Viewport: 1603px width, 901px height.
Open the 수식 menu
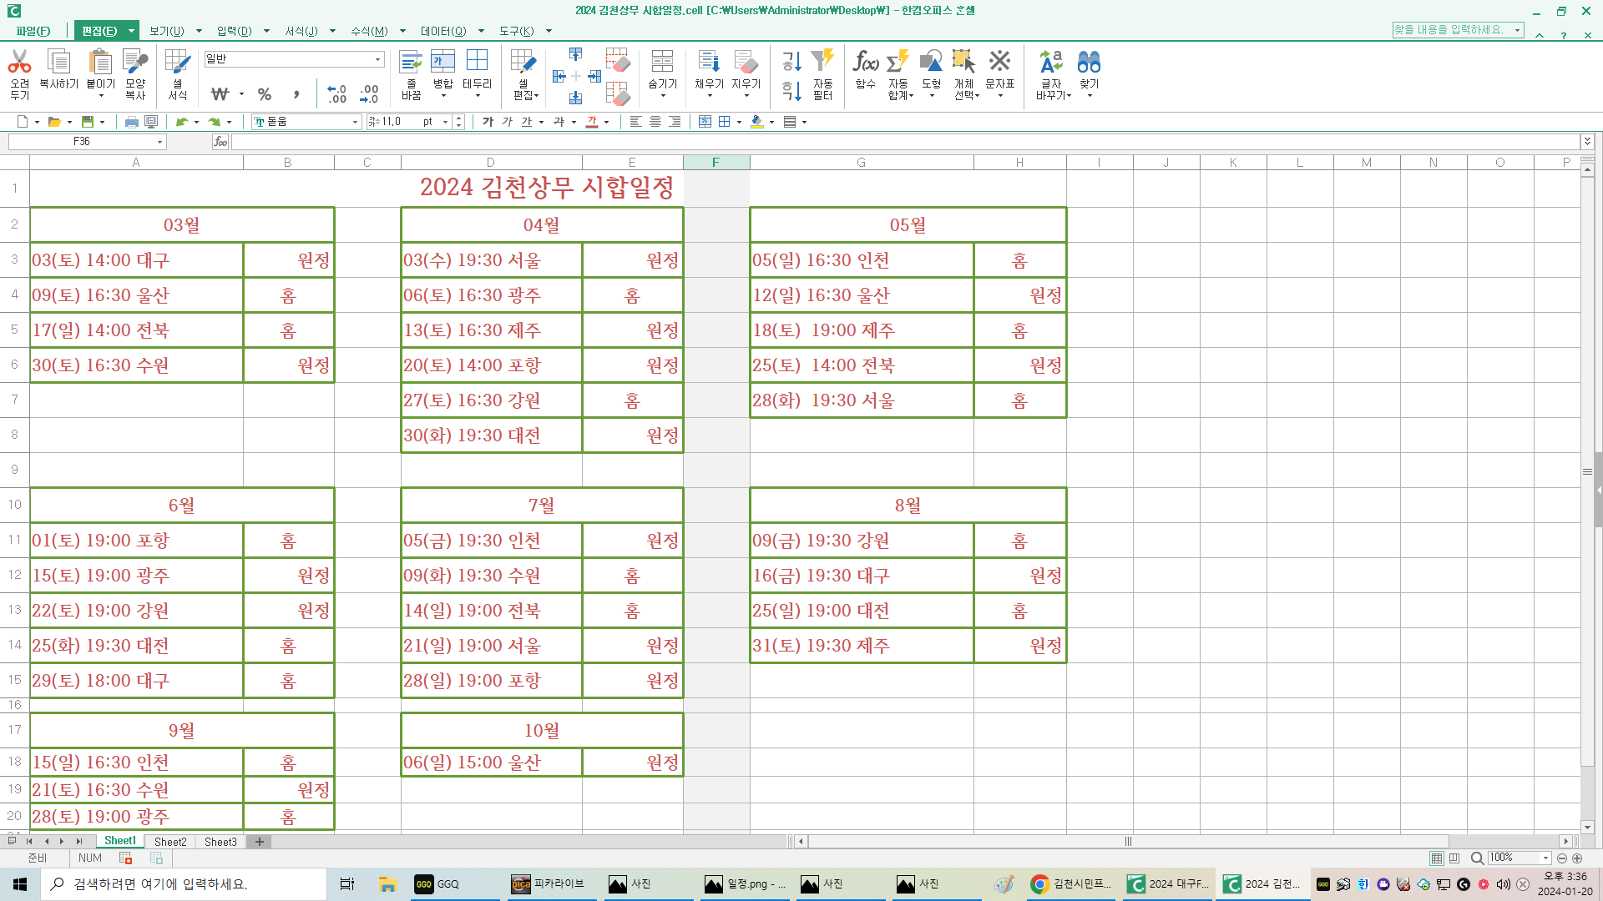pyautogui.click(x=369, y=31)
